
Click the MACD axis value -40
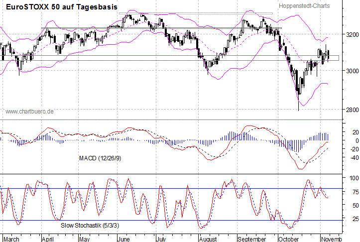(354, 158)
